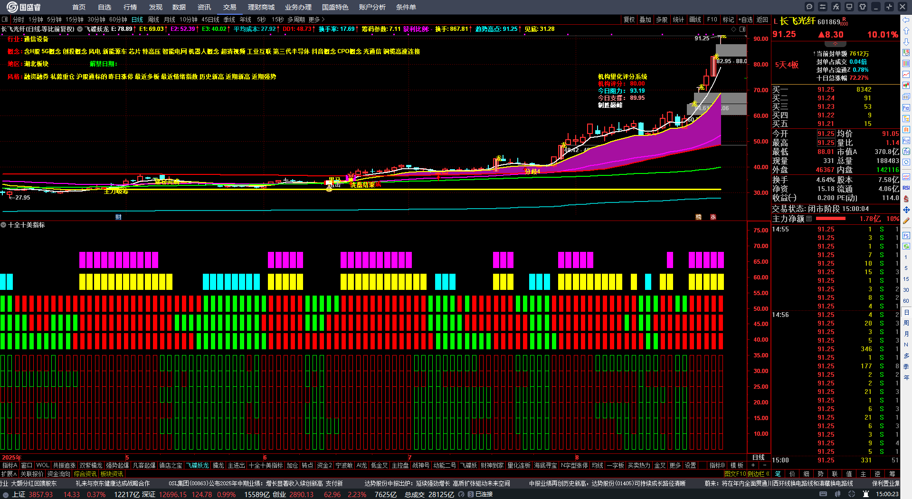Click the green refresh icon in sidebar
912x499 pixels.
(906, 246)
